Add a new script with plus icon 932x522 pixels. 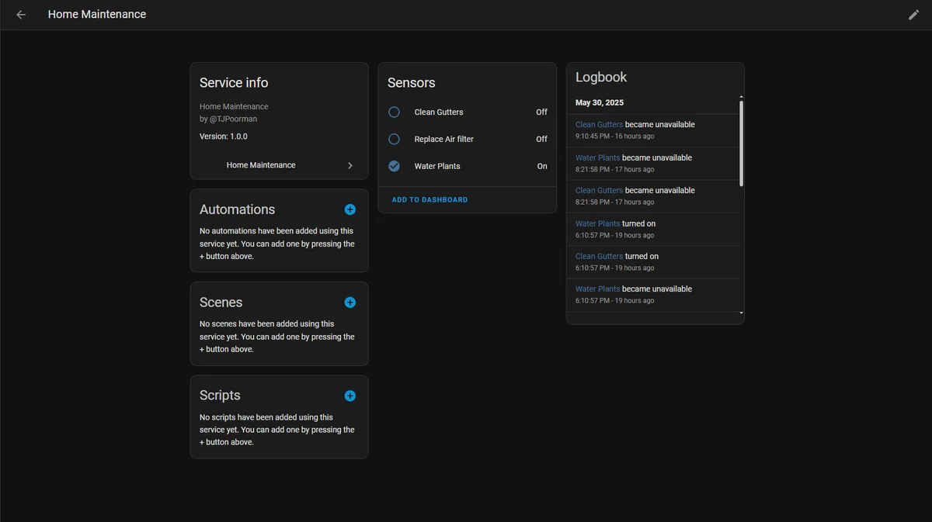[x=350, y=396]
